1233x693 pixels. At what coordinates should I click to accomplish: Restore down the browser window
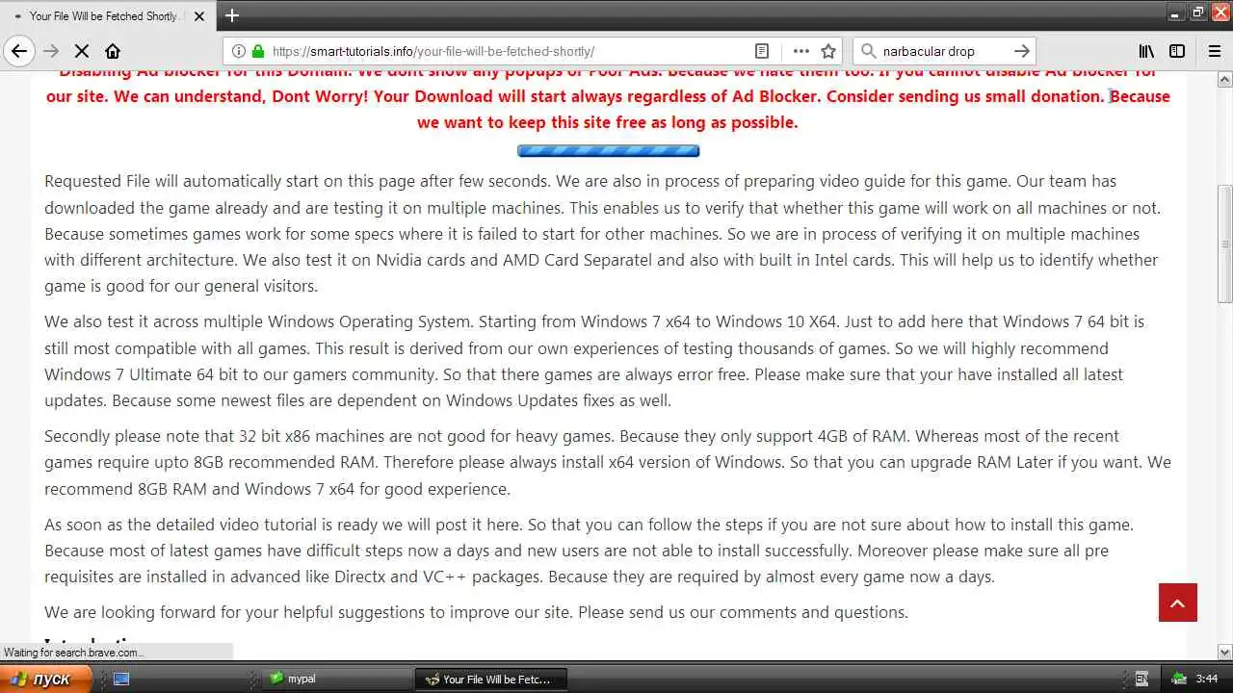pyautogui.click(x=1198, y=13)
